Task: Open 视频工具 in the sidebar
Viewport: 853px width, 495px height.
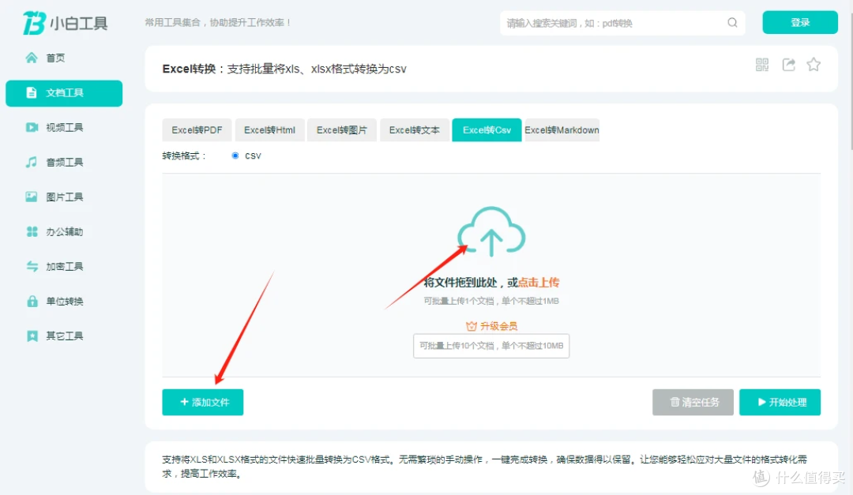Action: pos(64,127)
